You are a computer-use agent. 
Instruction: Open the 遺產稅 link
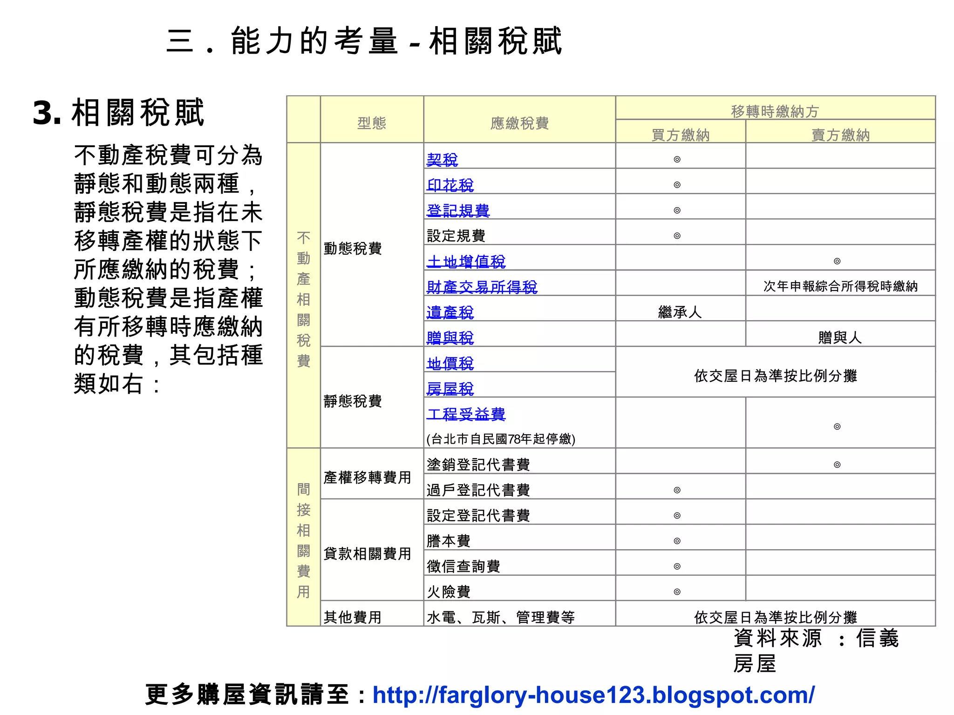[450, 312]
